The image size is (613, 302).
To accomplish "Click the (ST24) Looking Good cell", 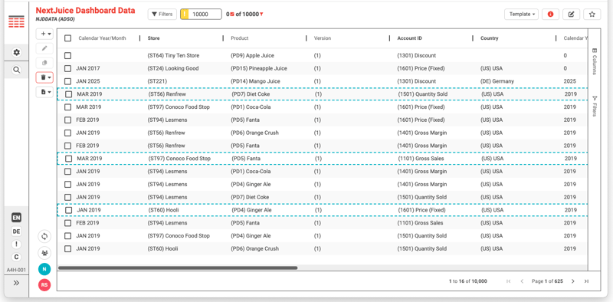I will pos(173,68).
